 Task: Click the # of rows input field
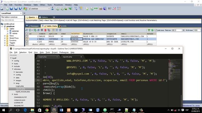[197, 30]
